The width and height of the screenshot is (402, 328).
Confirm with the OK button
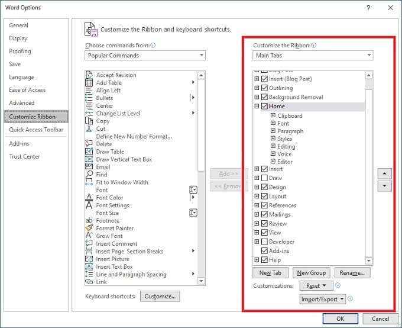click(x=340, y=319)
